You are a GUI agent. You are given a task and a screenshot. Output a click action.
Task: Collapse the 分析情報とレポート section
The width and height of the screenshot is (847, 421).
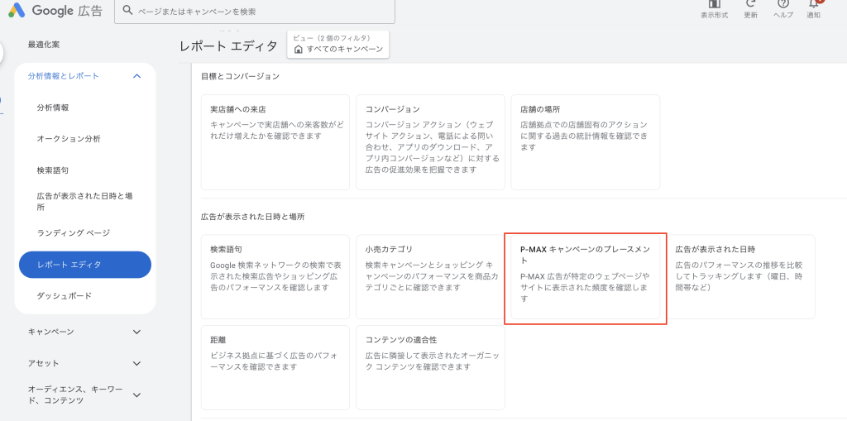(x=137, y=76)
